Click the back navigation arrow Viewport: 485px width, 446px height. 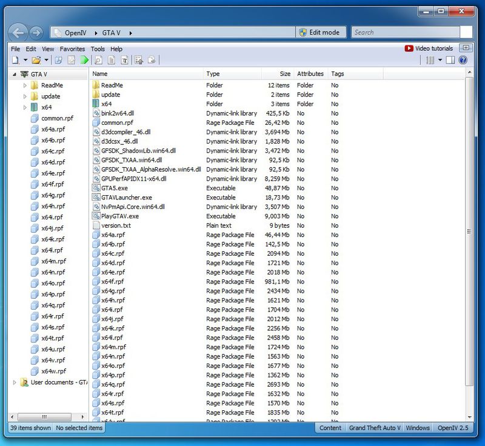(18, 33)
